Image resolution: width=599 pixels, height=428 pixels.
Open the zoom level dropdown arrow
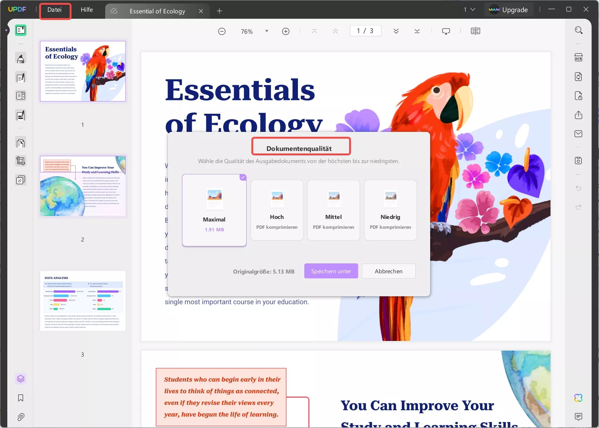tap(267, 31)
